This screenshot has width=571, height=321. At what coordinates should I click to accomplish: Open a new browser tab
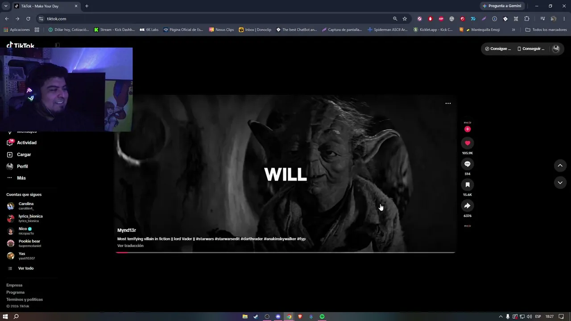pyautogui.click(x=87, y=6)
